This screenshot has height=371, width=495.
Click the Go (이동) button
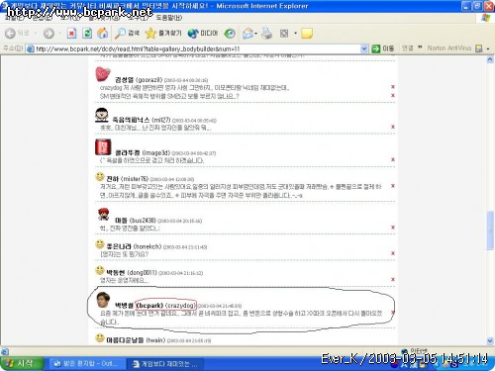tap(383, 48)
